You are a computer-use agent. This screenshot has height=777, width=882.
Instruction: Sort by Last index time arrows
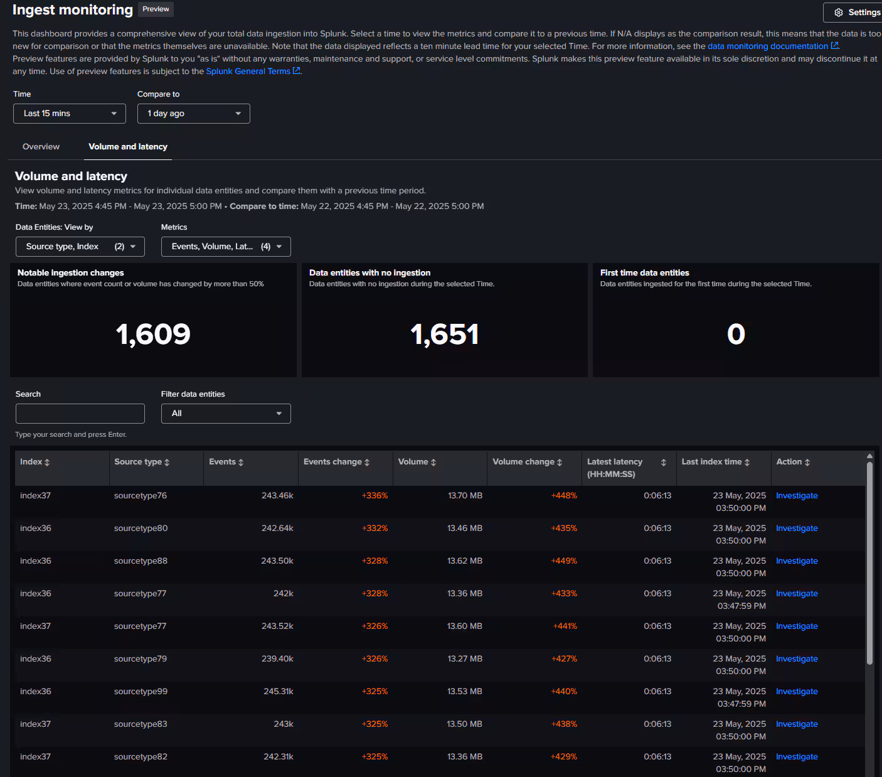[747, 463]
